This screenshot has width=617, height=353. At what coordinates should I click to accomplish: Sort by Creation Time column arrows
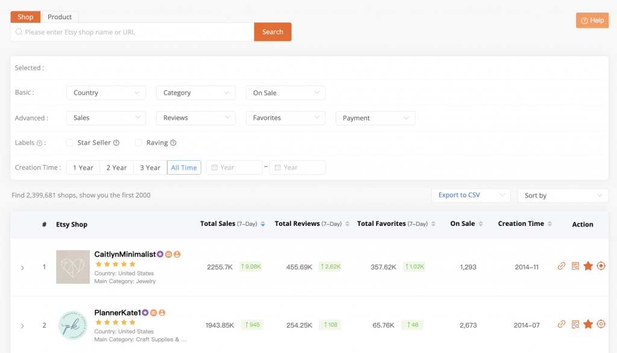[549, 224]
